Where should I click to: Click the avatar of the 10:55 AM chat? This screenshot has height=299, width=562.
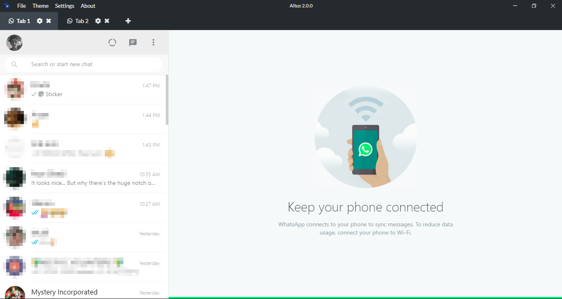point(15,178)
